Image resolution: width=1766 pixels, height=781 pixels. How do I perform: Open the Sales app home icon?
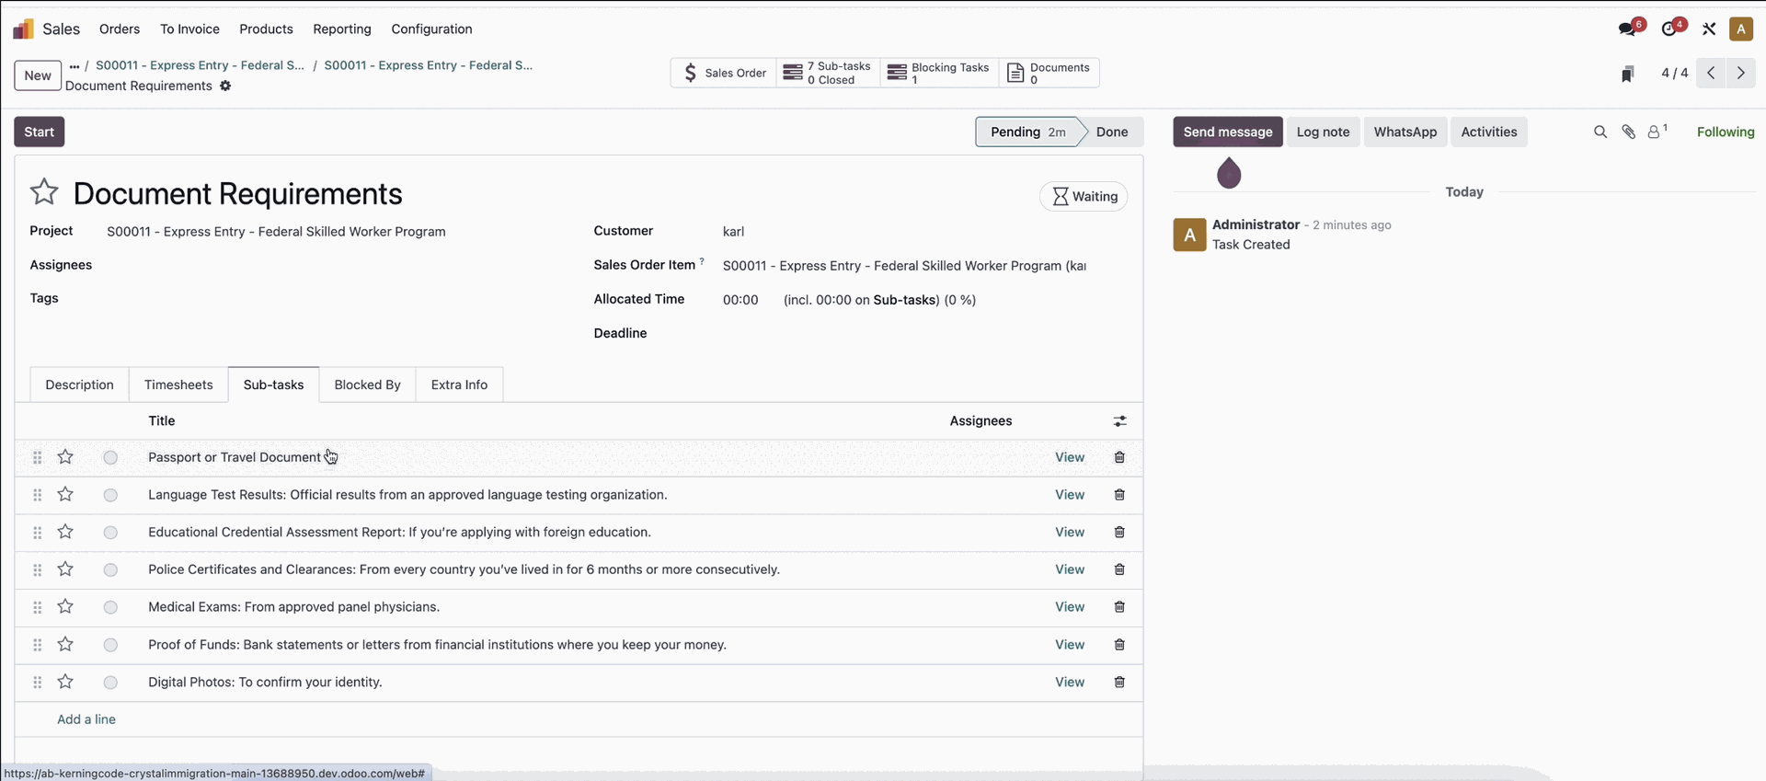tap(23, 29)
